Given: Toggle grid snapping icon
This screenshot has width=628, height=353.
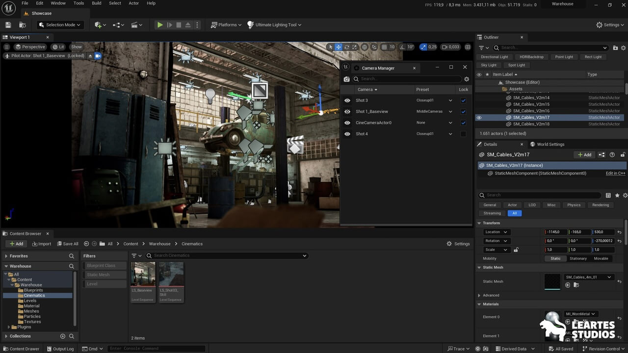Looking at the screenshot, I should pos(383,47).
